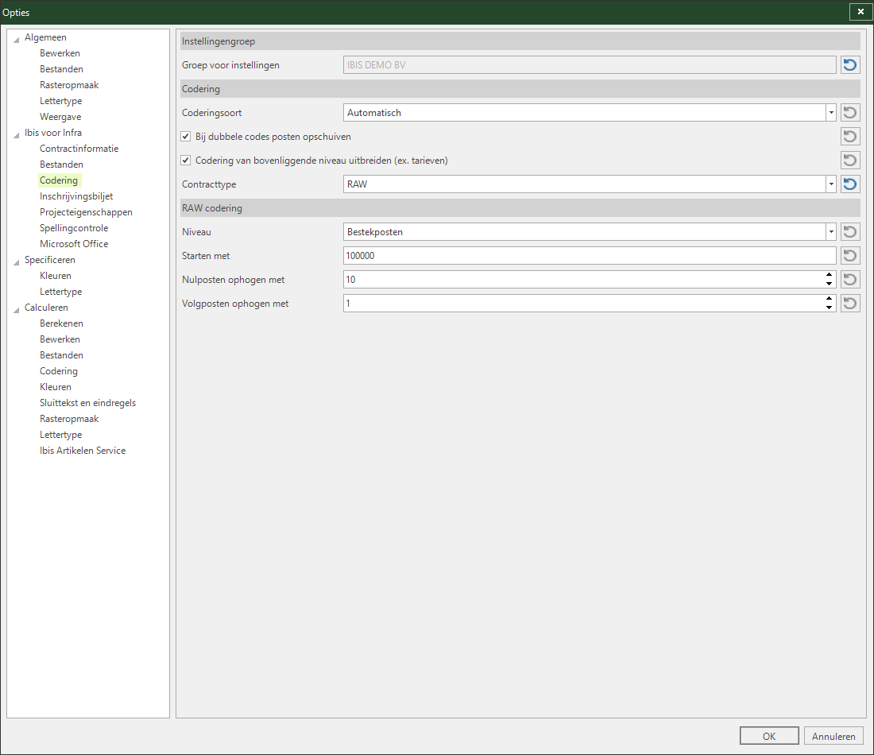Viewport: 874px width, 755px height.
Task: Increase Nulposten ophogen met using up arrow
Action: coord(829,276)
